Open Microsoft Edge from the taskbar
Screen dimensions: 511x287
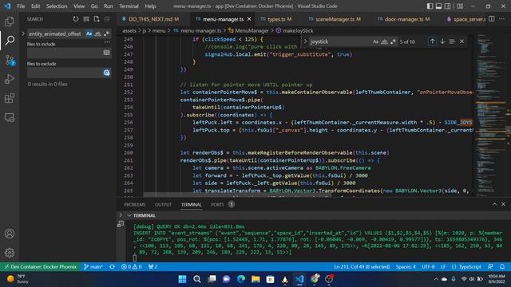[241, 279]
